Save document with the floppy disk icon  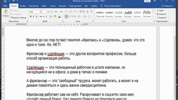[5, 1]
